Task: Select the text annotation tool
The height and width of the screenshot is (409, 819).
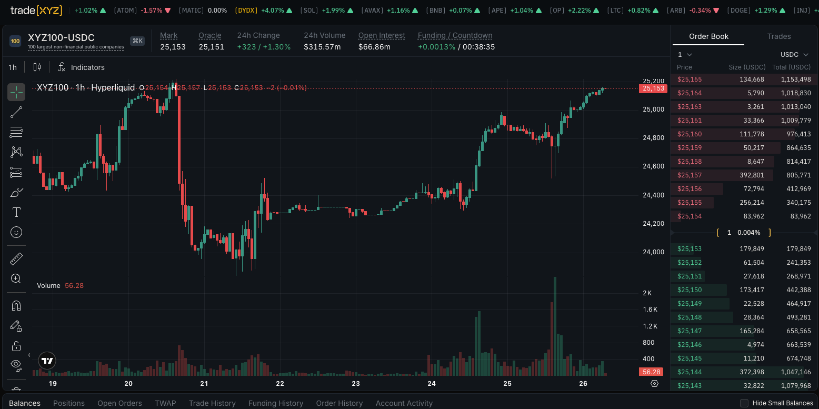Action: (x=16, y=212)
